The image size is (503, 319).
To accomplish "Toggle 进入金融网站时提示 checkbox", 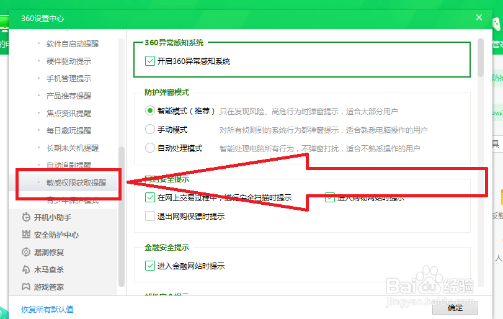I will (150, 266).
